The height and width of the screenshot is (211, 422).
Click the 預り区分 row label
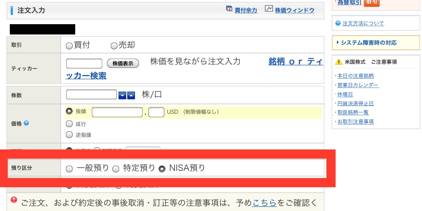(x=22, y=168)
